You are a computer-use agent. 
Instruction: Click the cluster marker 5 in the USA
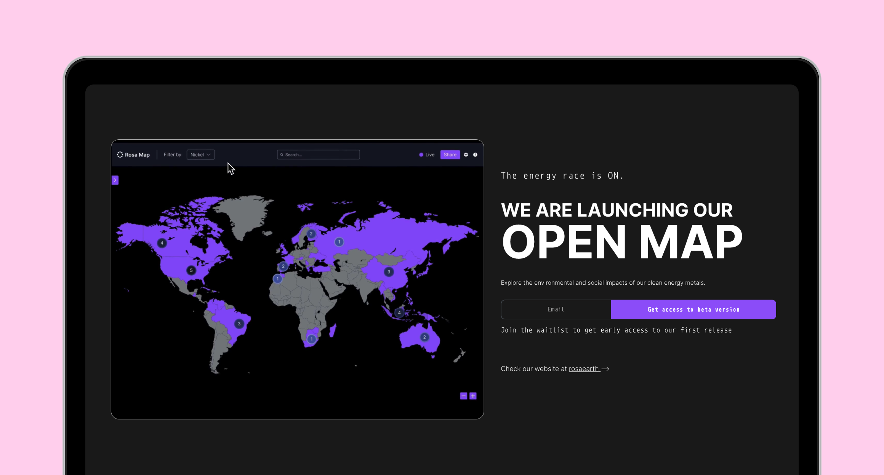pos(191,270)
